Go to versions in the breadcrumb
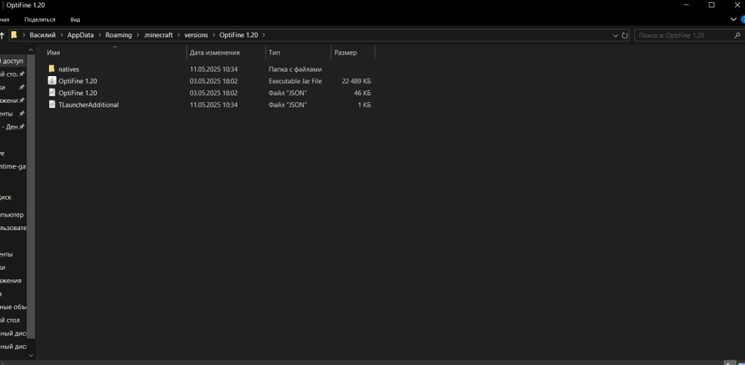The width and height of the screenshot is (745, 365). tap(196, 35)
